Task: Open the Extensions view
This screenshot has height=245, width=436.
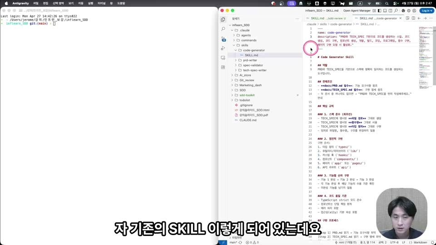Action: pyautogui.click(x=223, y=67)
